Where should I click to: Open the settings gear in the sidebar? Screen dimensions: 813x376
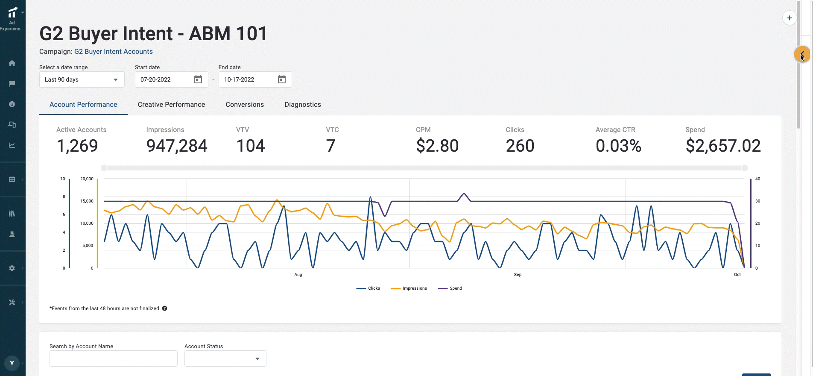click(12, 268)
